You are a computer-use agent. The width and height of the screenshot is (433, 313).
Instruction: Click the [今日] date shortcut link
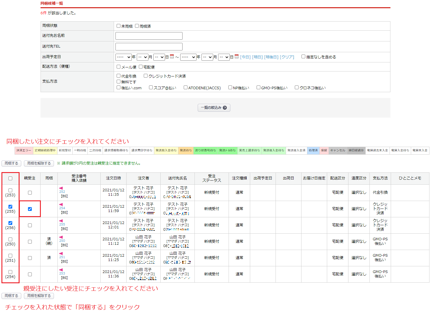245,57
